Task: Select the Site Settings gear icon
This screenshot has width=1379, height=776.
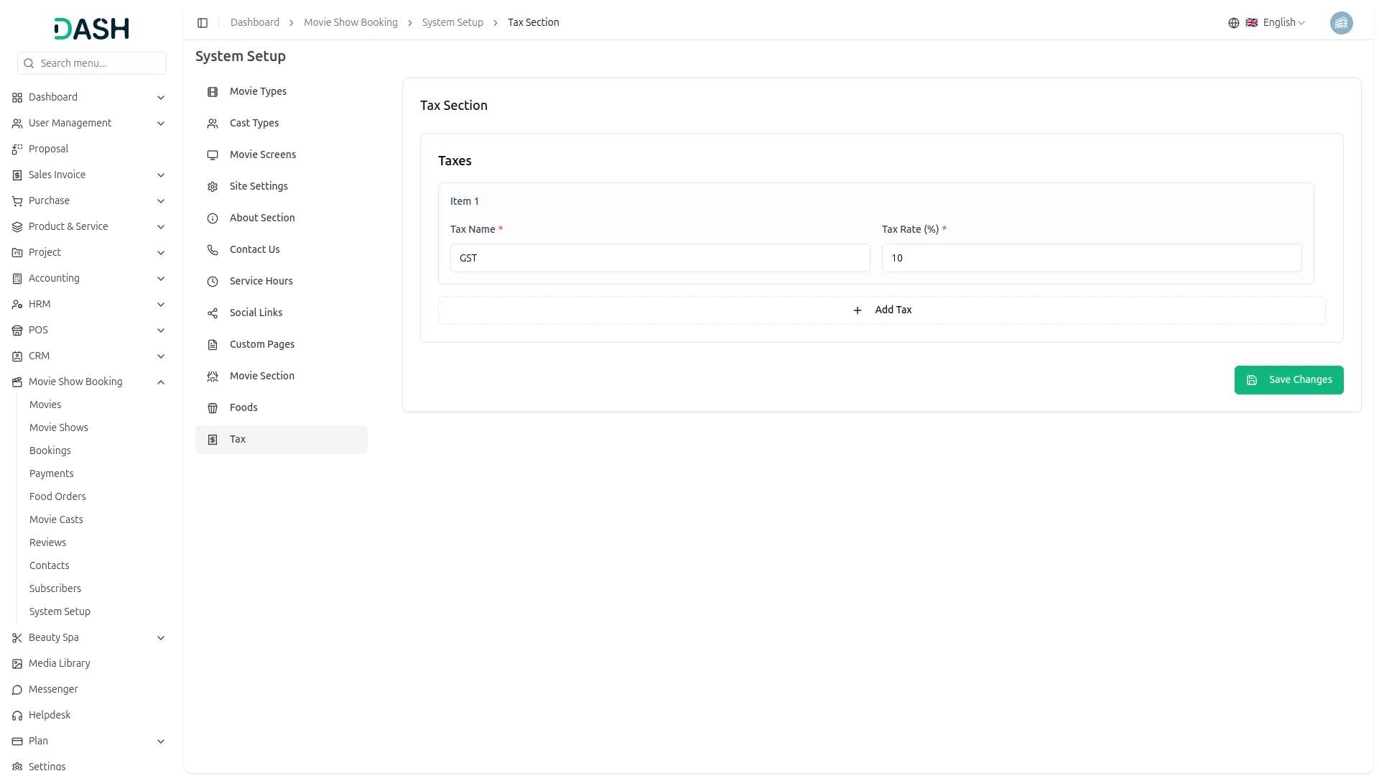Action: pos(212,187)
